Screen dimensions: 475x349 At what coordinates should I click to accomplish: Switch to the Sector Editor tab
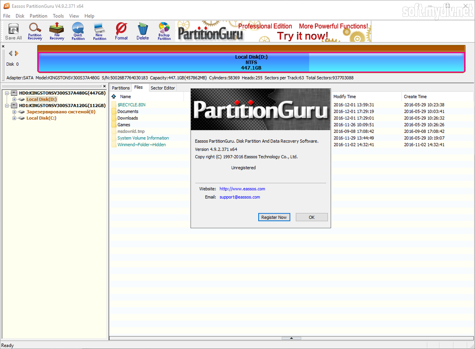point(163,88)
